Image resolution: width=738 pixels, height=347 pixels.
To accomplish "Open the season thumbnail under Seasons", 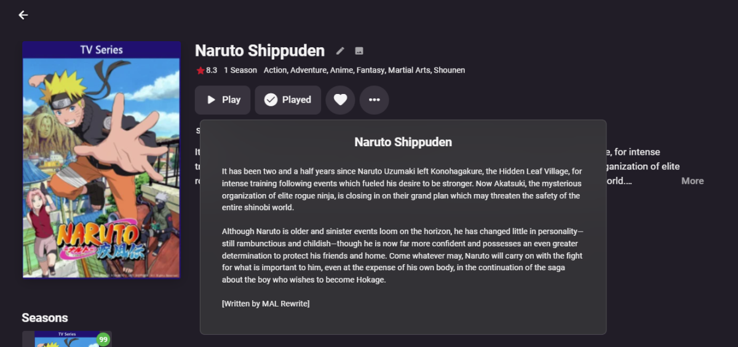I will tap(66, 339).
